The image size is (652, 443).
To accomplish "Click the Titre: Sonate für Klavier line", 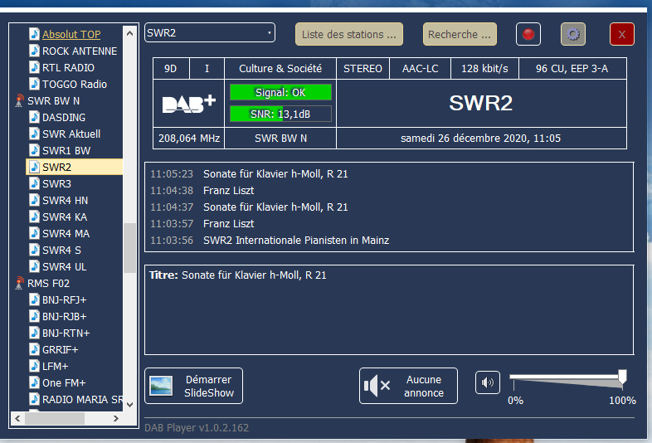I will 238,275.
